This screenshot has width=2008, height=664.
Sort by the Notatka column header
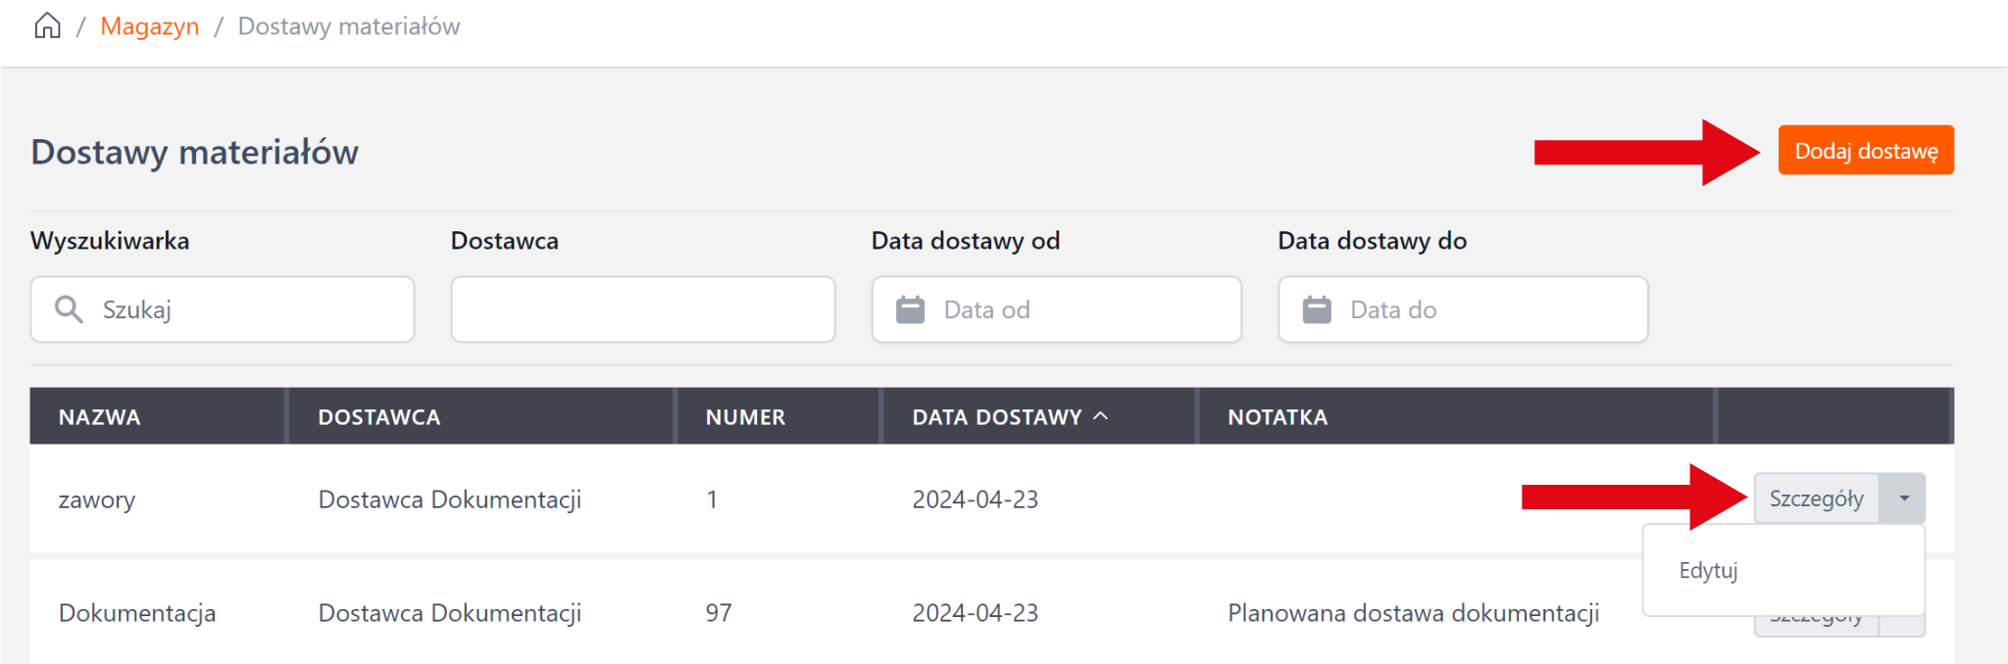pyautogui.click(x=1277, y=417)
